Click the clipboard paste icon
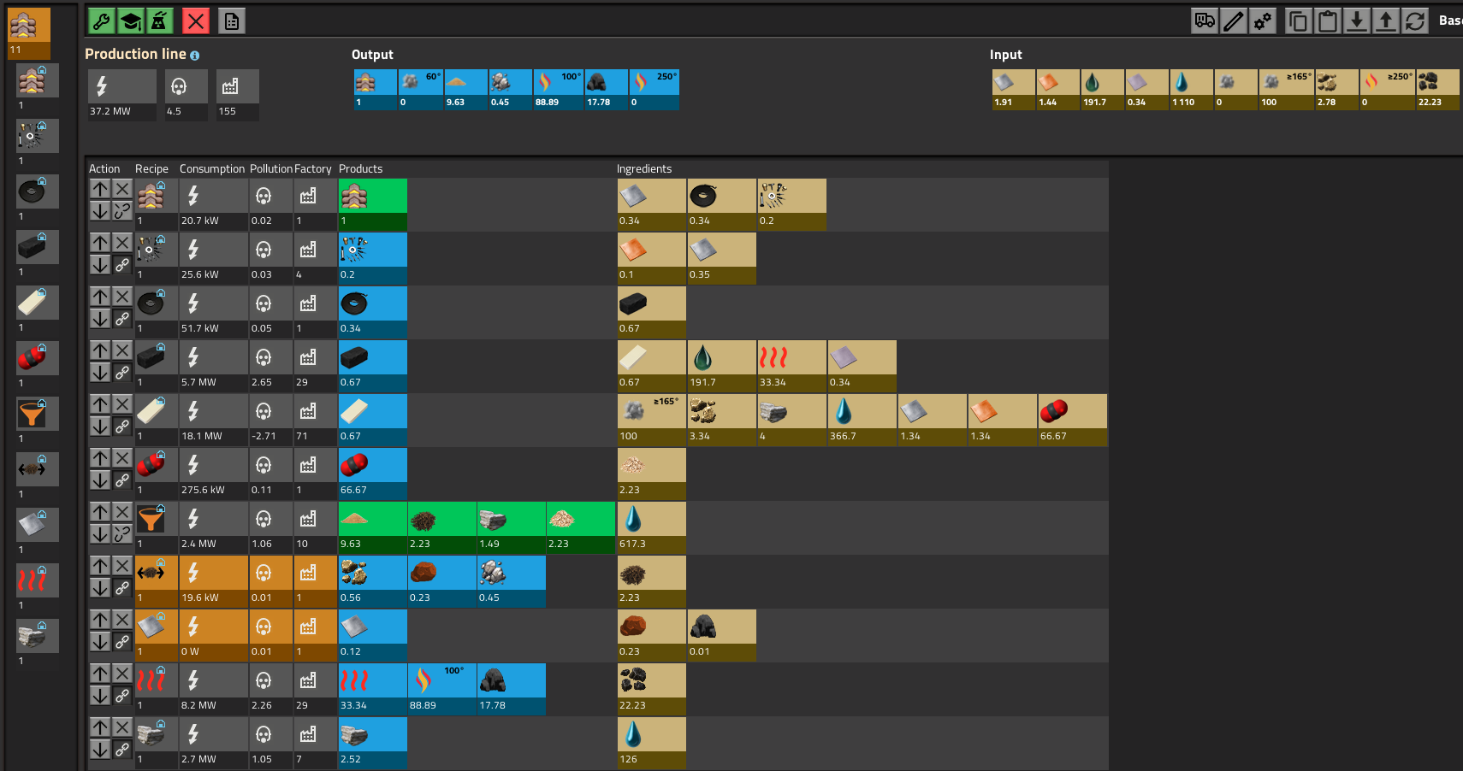This screenshot has width=1463, height=771. [x=1328, y=21]
